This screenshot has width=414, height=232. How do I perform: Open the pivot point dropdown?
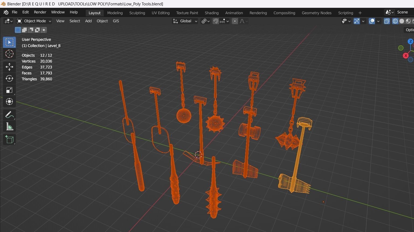tap(205, 21)
